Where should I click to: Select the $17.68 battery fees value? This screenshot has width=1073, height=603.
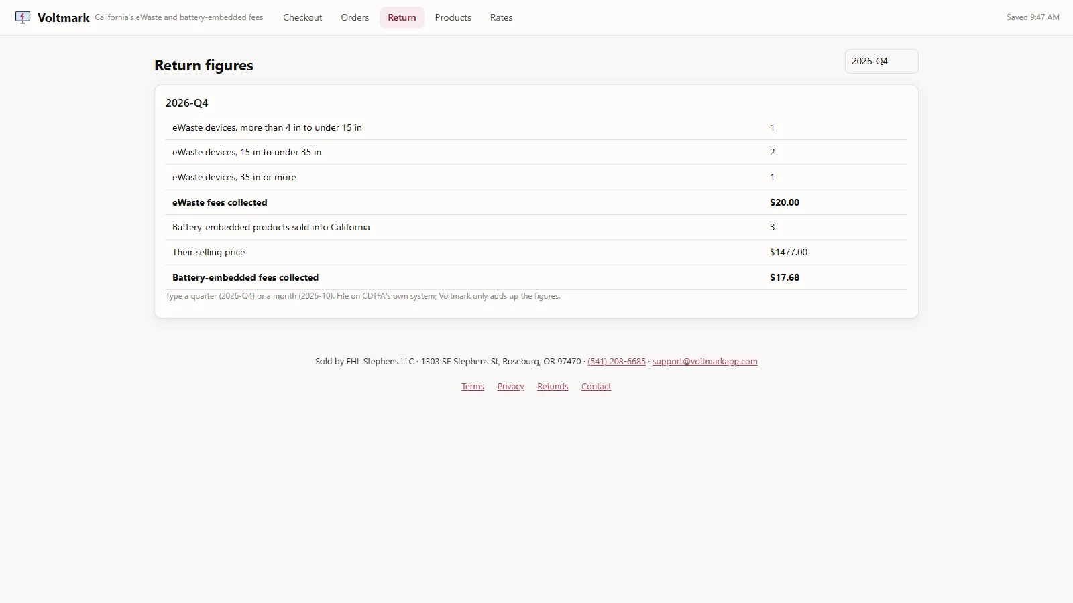pyautogui.click(x=785, y=277)
